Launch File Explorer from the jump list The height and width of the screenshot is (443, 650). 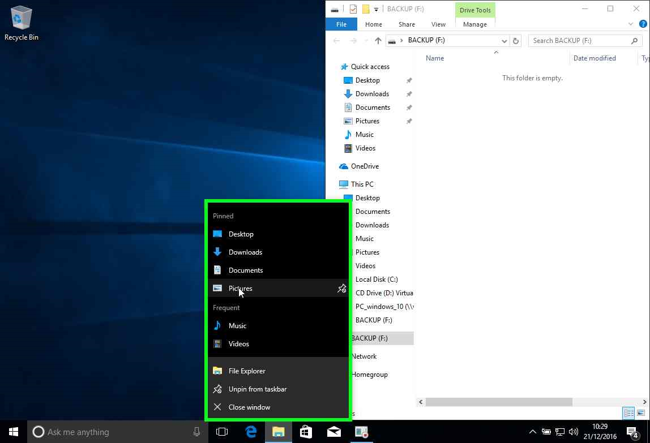pos(278,371)
